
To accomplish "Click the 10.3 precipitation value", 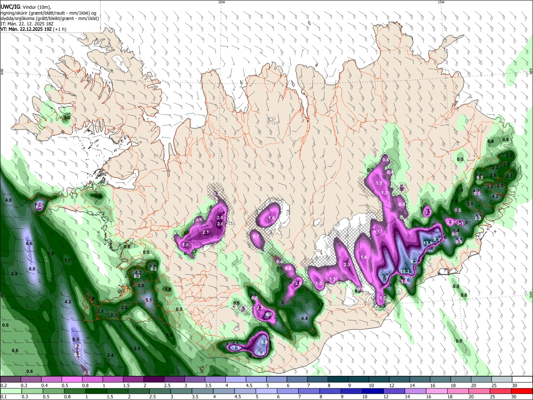I will pyautogui.click(x=405, y=271).
